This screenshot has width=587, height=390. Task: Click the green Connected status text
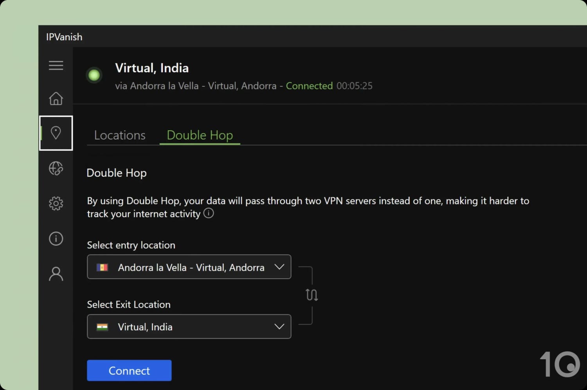309,86
